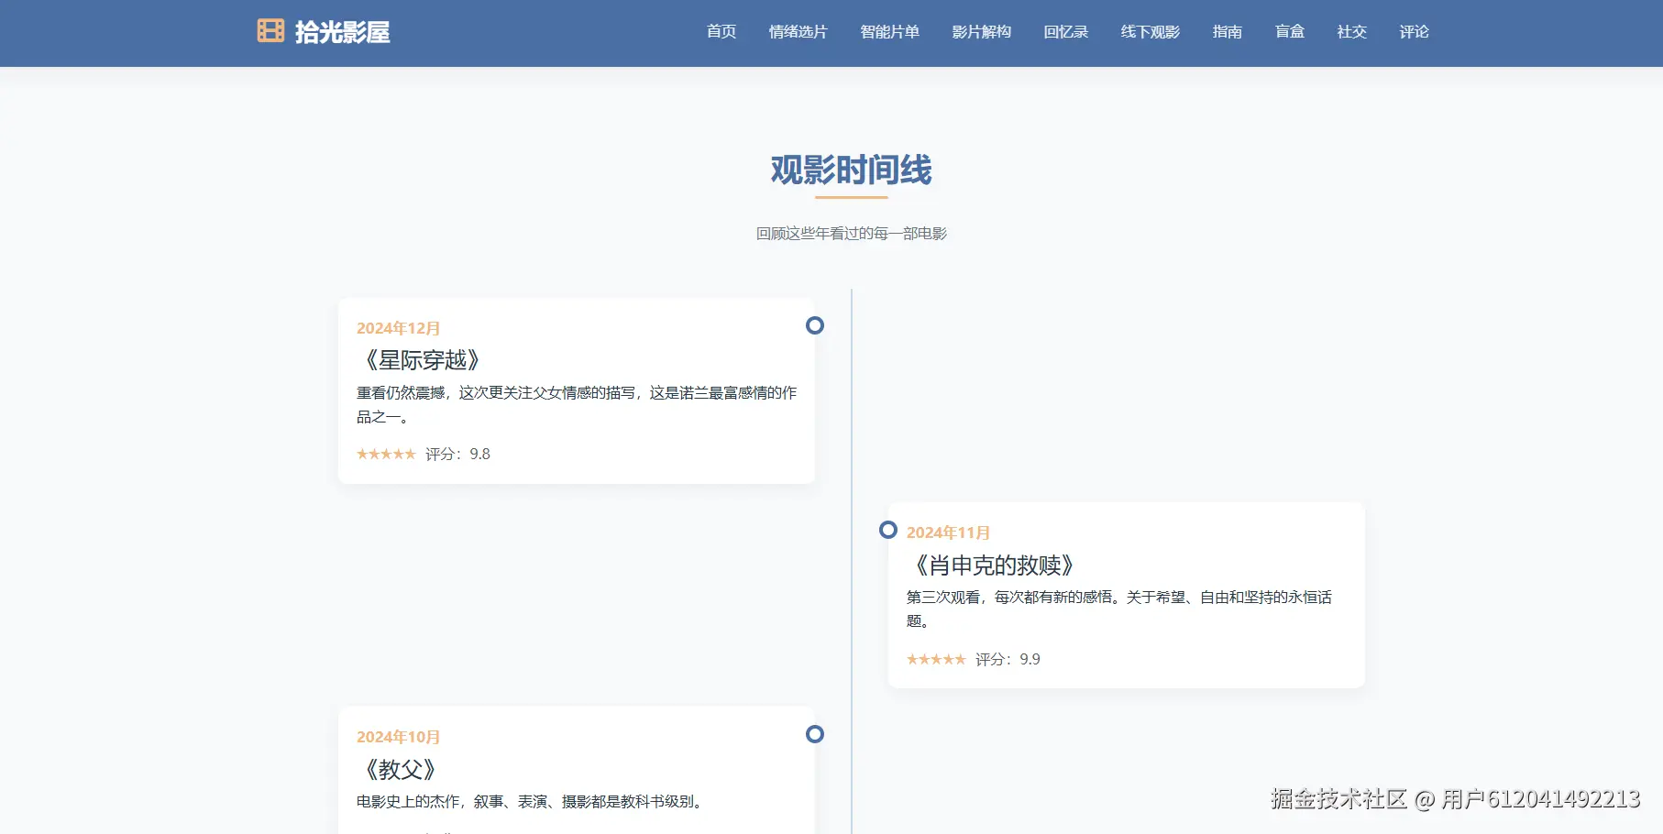Select the 盲盒 navigation icon link
Image resolution: width=1663 pixels, height=834 pixels.
tap(1289, 30)
